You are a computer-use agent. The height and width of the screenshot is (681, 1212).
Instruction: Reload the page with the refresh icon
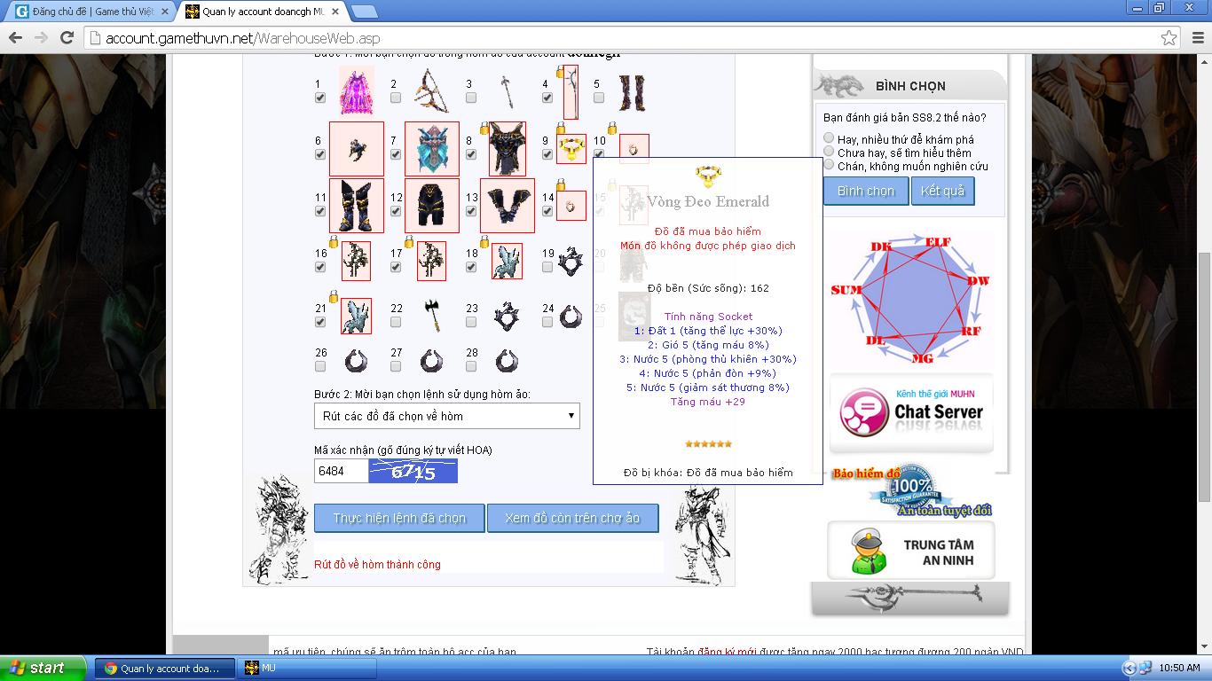pos(67,37)
